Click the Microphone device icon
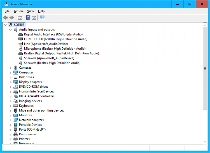210x153 pixels. tap(21, 48)
